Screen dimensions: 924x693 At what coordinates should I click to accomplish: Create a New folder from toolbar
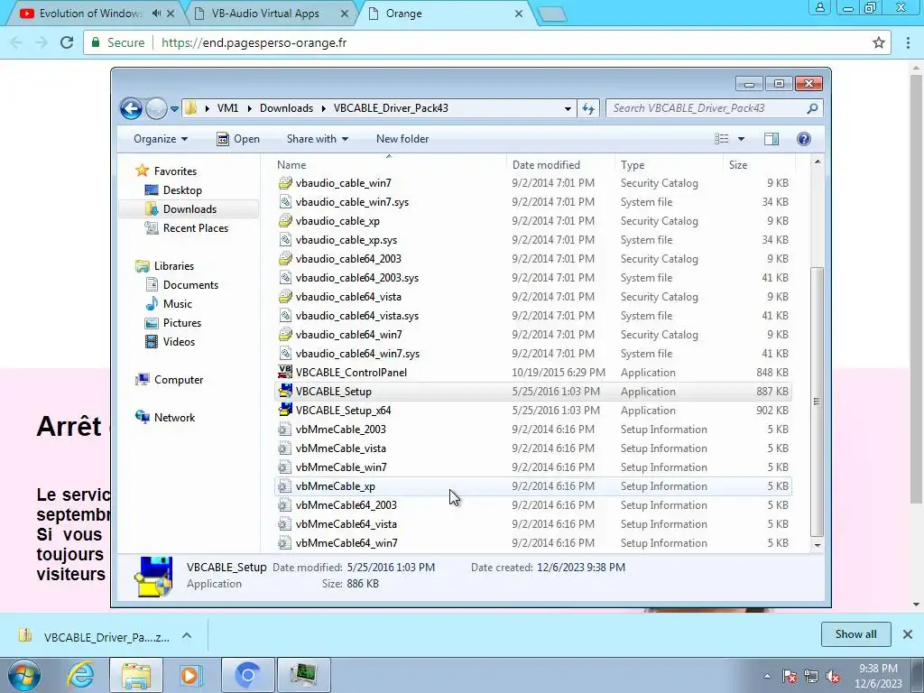point(402,139)
